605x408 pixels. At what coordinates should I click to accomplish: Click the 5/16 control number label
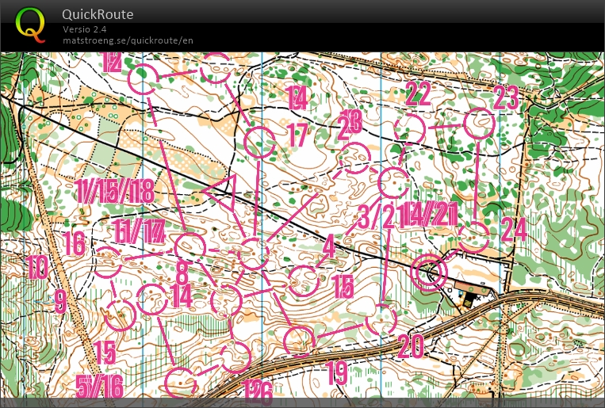point(99,387)
